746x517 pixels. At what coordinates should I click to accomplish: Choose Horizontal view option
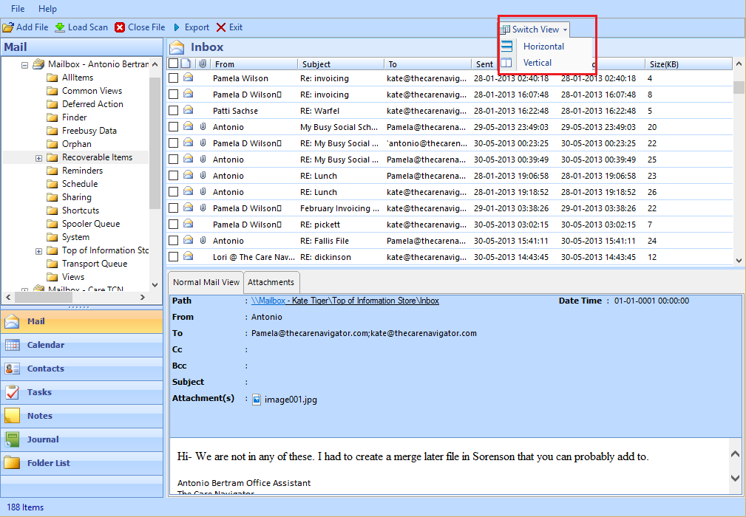click(x=544, y=47)
